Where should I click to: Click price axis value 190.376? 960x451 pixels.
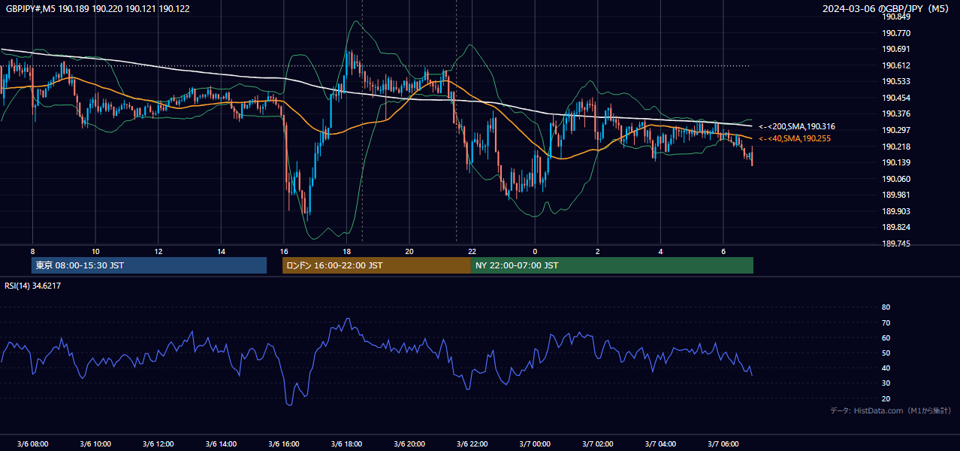[x=896, y=114]
